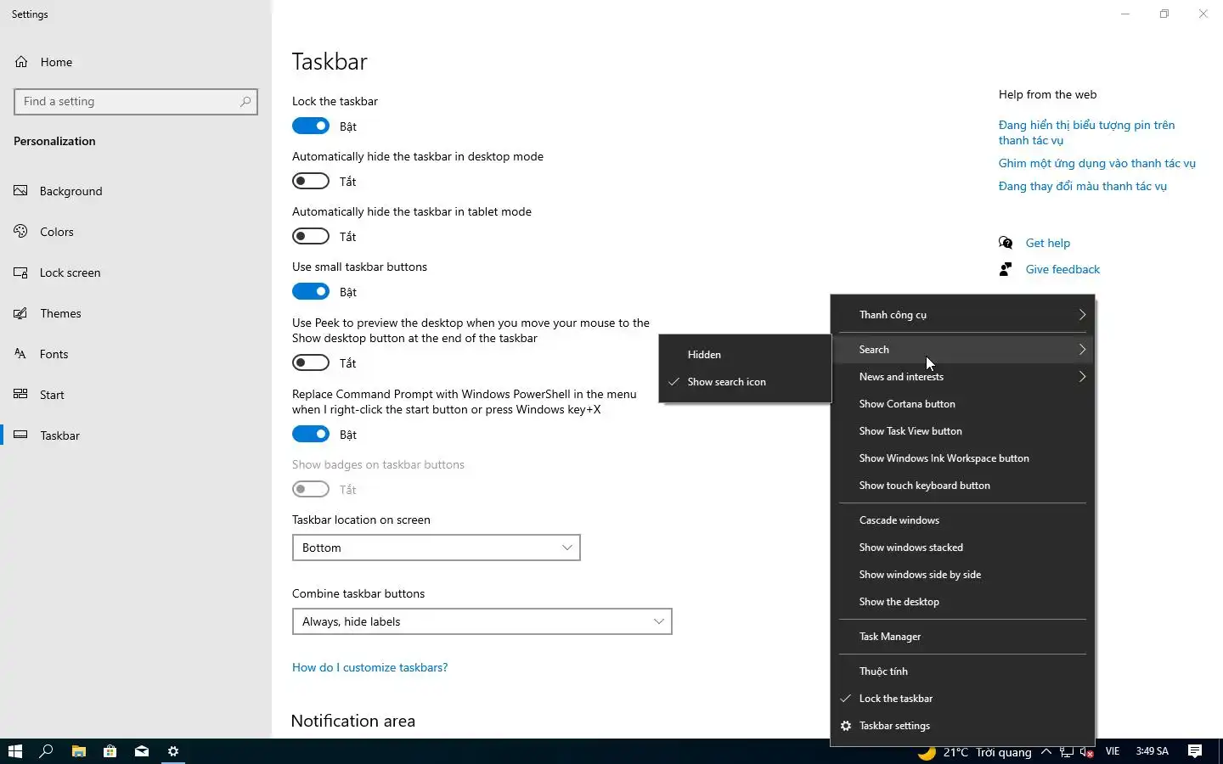Image resolution: width=1223 pixels, height=764 pixels.
Task: Click the Themes icon in sidebar
Action: click(x=21, y=313)
